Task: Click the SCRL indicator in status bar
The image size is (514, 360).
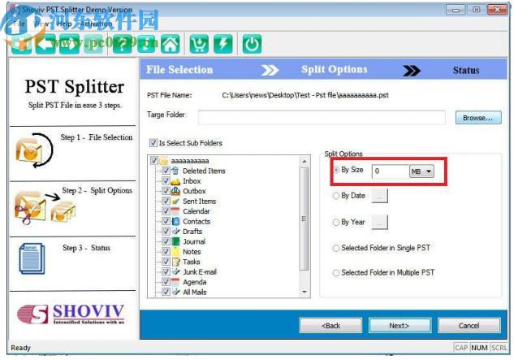Action: click(x=499, y=348)
